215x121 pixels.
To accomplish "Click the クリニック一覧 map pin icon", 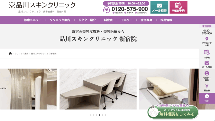I will (207, 39).
